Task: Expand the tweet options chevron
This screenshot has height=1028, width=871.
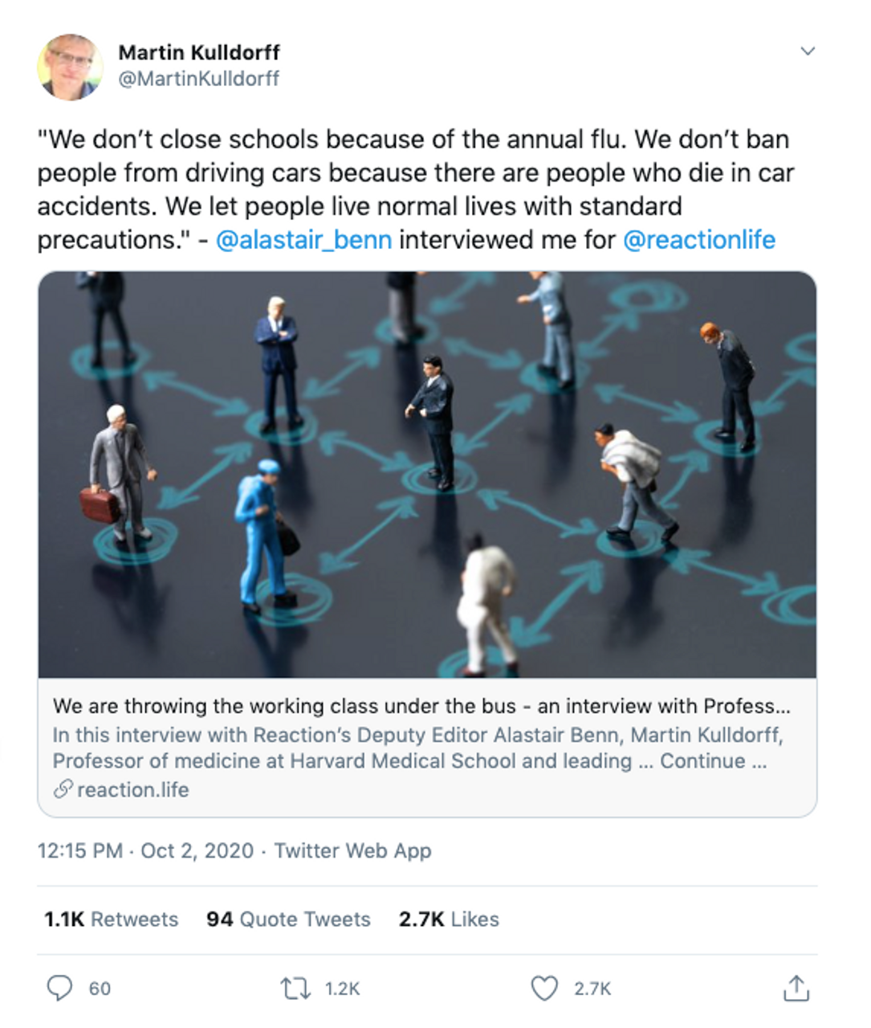Action: [x=808, y=51]
